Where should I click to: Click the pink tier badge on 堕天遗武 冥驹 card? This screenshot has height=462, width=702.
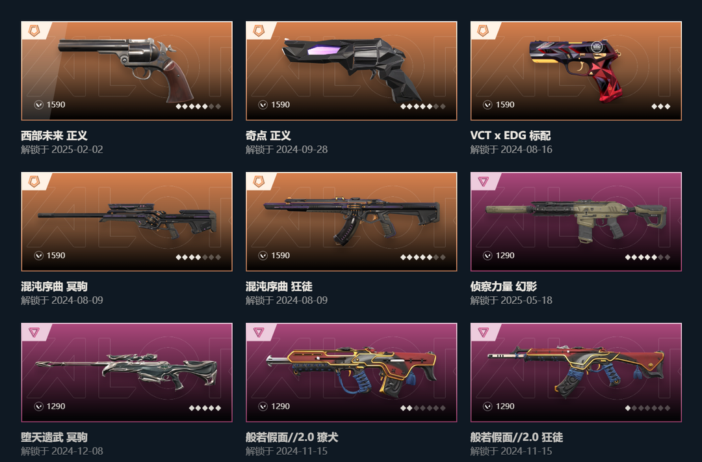[34, 332]
